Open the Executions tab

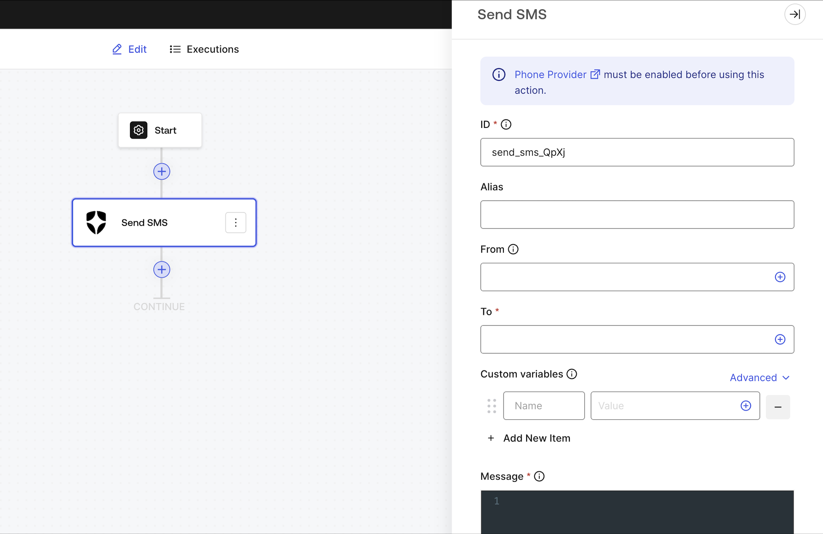click(x=204, y=49)
